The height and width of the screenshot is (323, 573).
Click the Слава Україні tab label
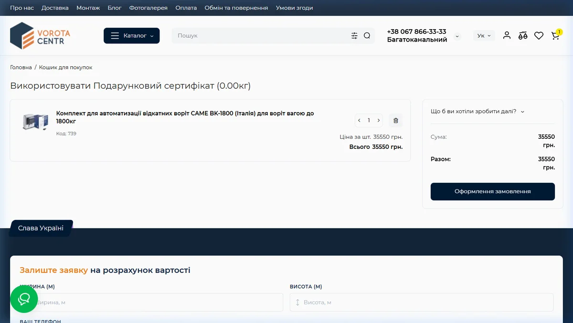tap(41, 228)
